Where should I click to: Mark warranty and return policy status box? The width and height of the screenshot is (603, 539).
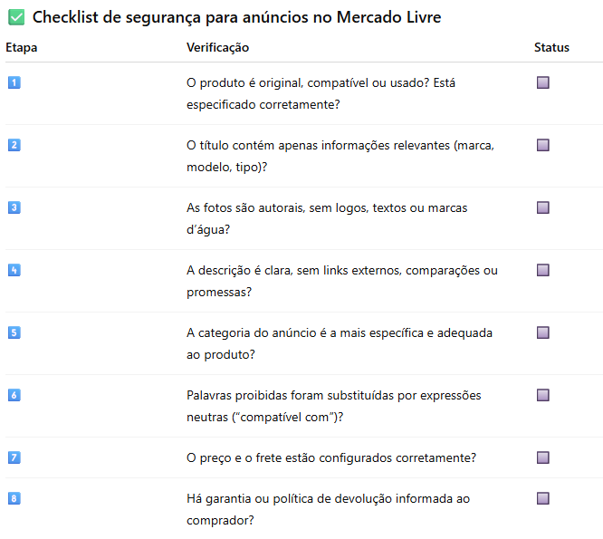tap(543, 498)
